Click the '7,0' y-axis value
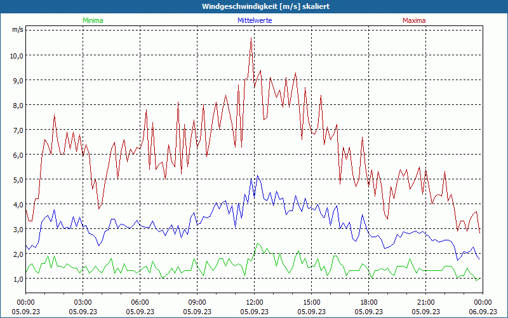Screen dimensions: 508x318 [18, 130]
